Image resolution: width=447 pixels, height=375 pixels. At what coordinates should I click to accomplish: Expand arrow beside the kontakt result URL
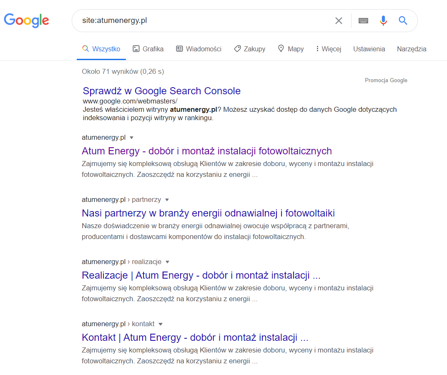click(161, 324)
